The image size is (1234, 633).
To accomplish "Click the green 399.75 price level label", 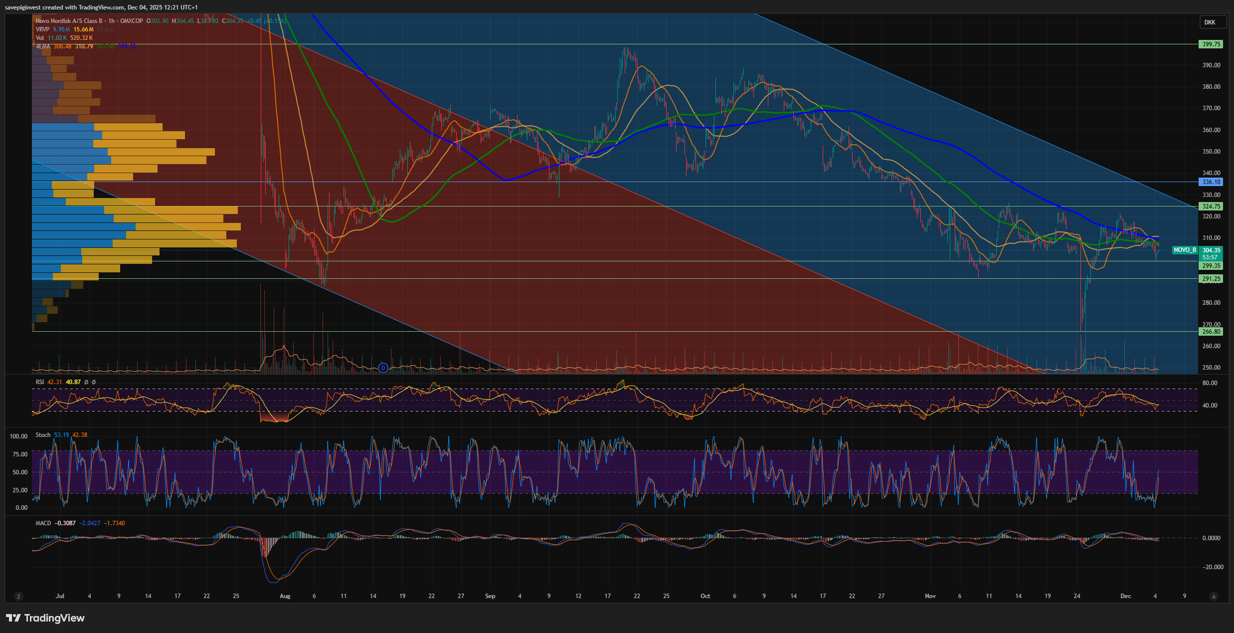I will pos(1211,44).
